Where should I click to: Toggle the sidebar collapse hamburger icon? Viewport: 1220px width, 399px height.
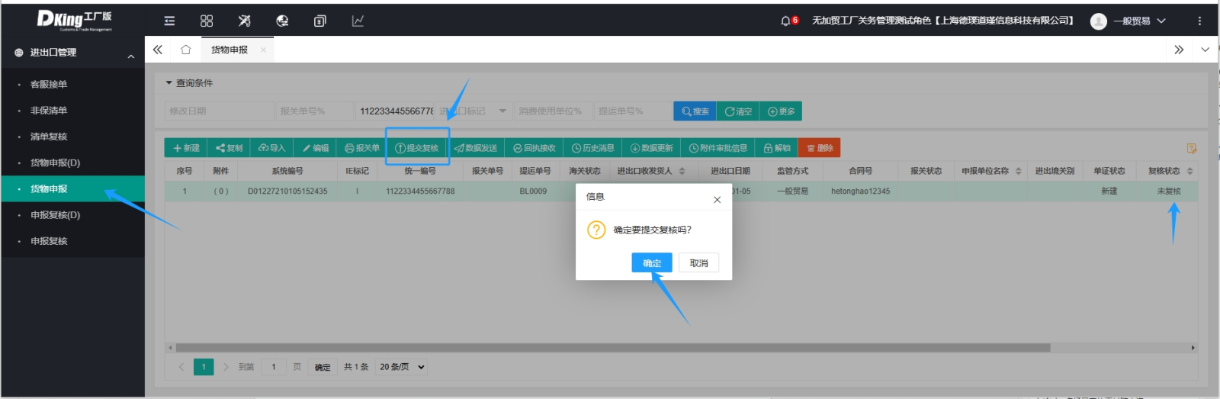(169, 21)
